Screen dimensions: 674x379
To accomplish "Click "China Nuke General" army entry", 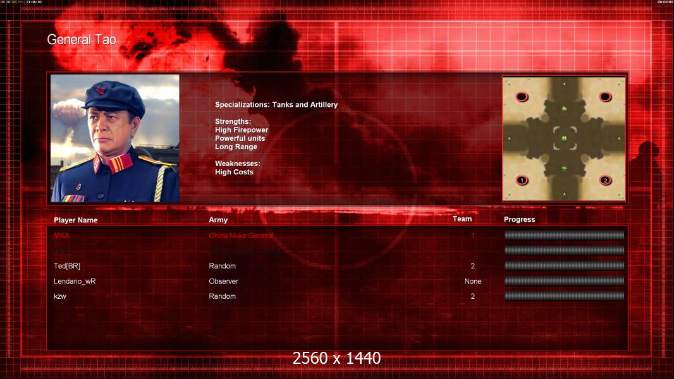I will pyautogui.click(x=241, y=236).
